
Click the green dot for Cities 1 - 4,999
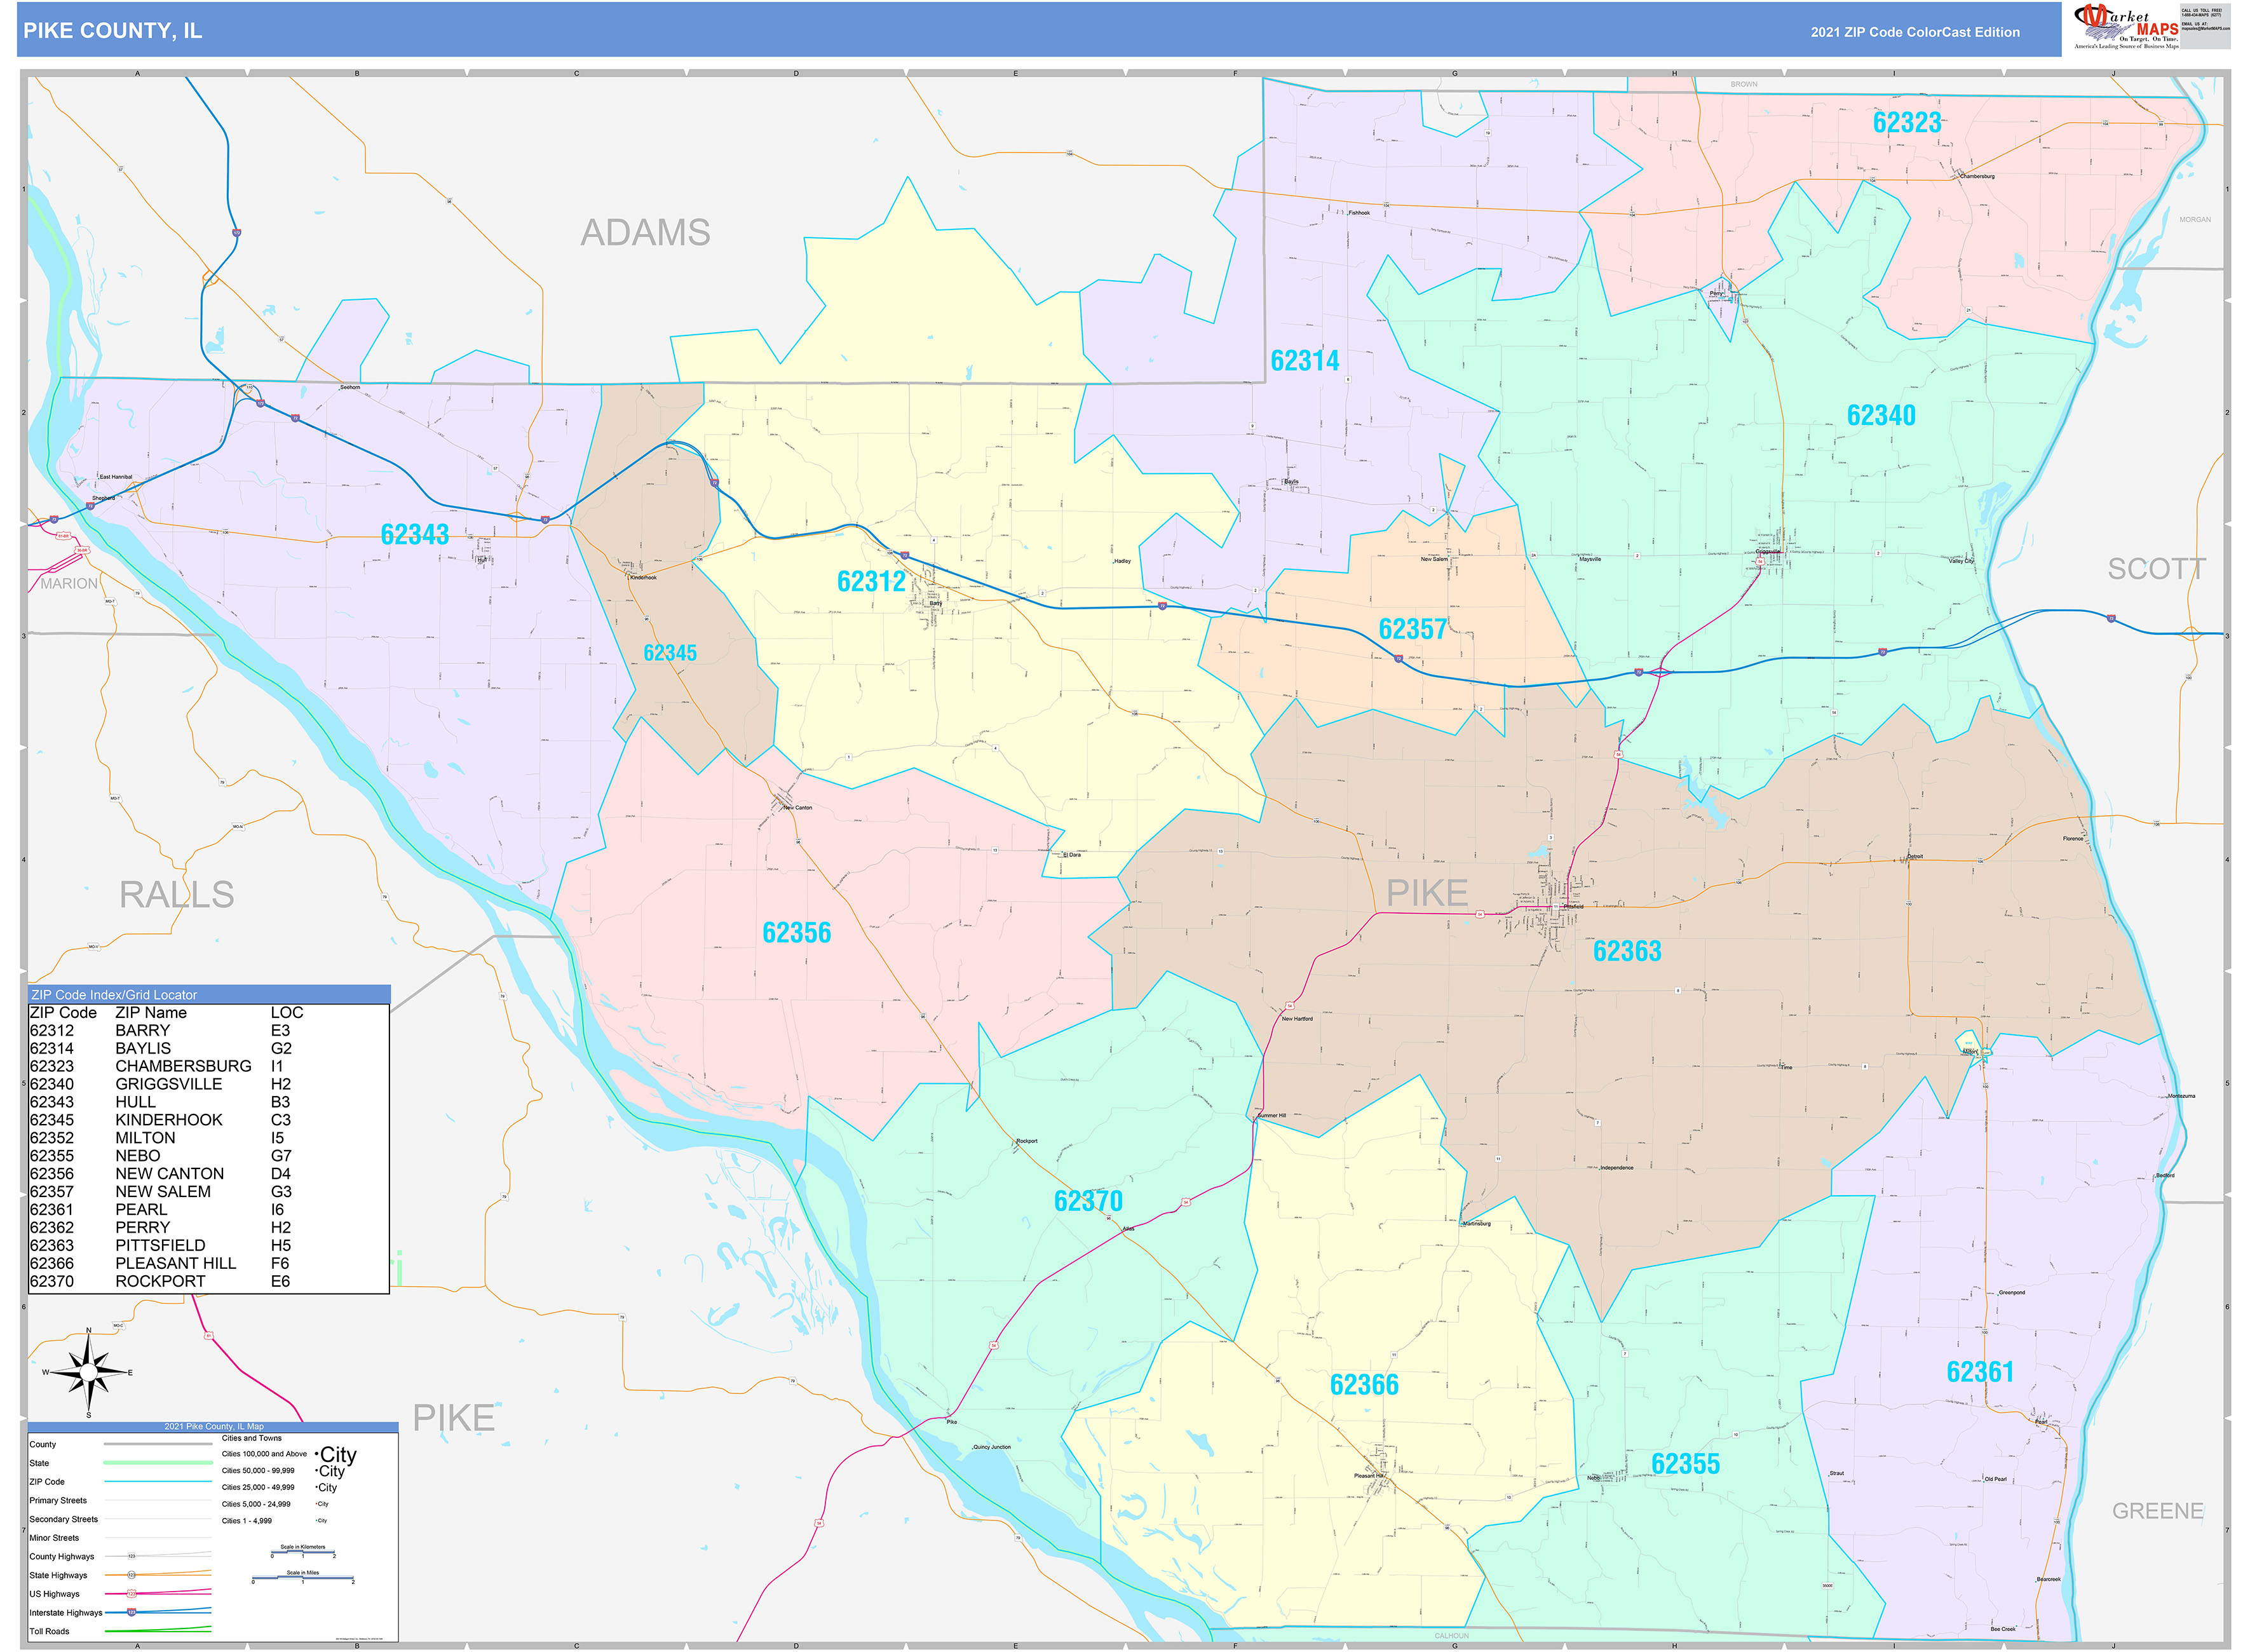[316, 1520]
